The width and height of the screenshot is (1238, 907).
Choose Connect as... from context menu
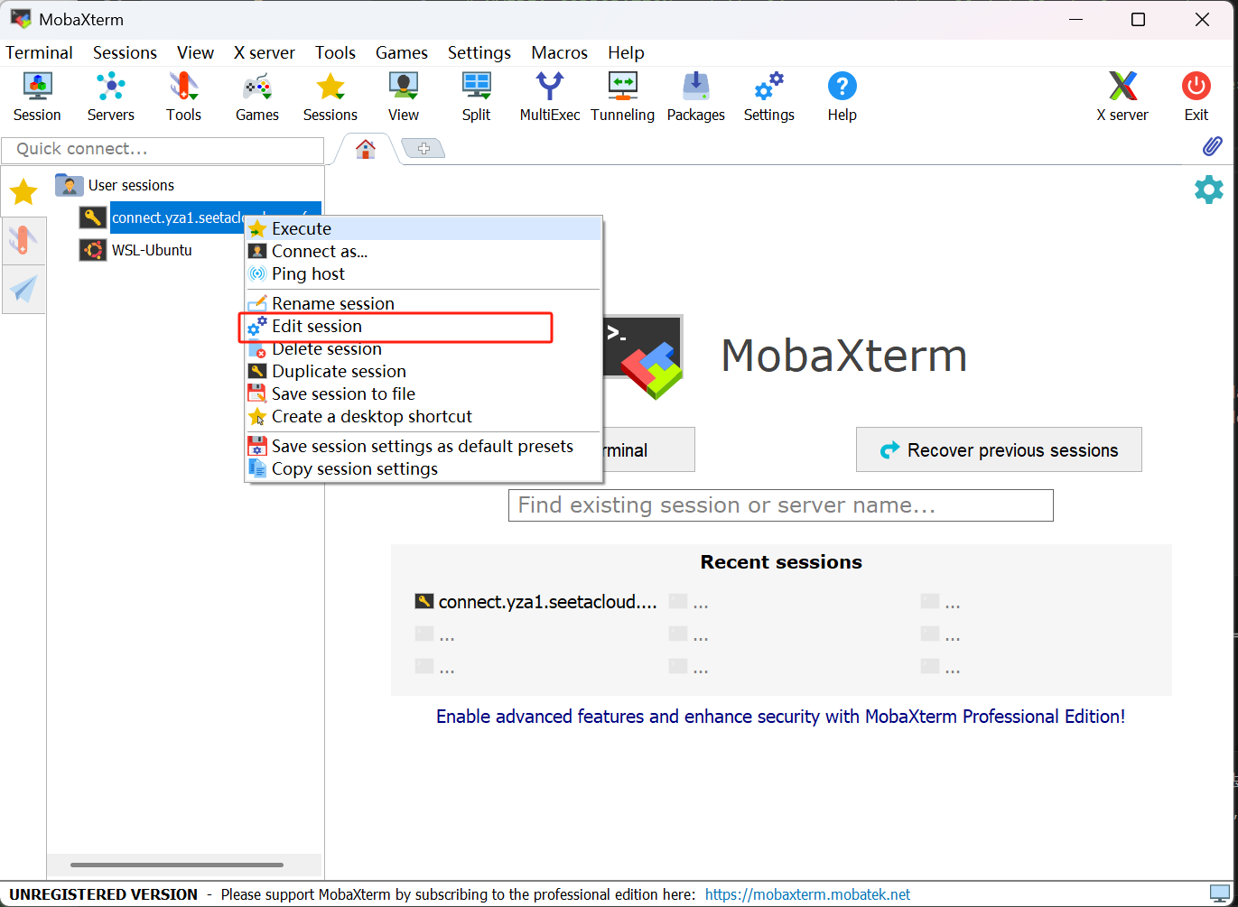[424, 252]
